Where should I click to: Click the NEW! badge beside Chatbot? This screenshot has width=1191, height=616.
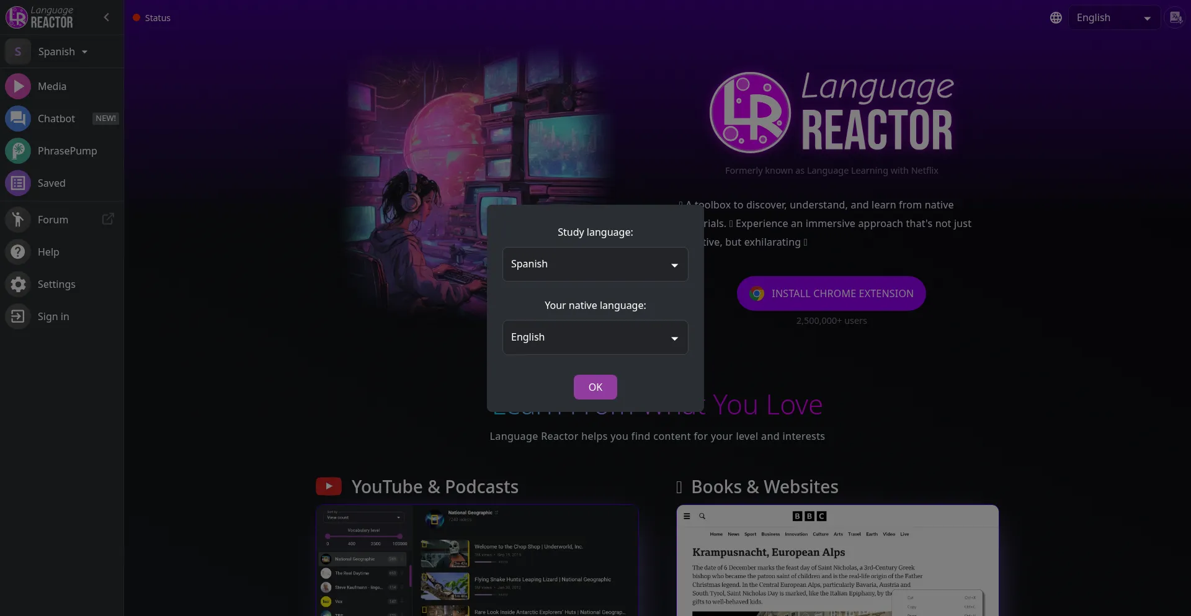[105, 118]
